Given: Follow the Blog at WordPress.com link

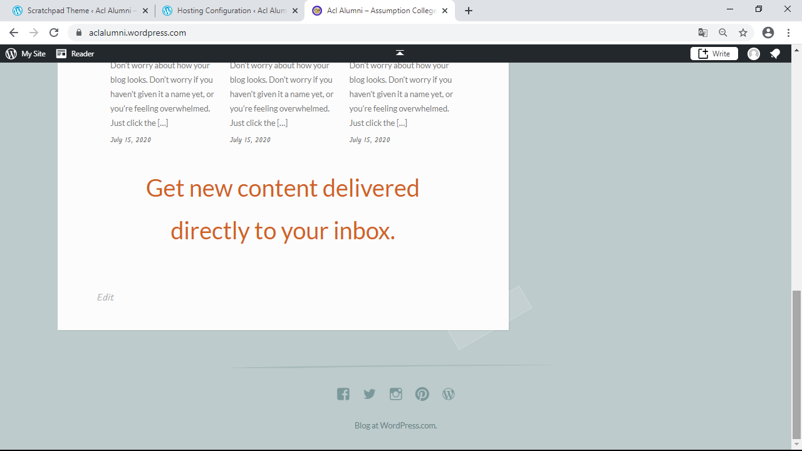Looking at the screenshot, I should (x=395, y=425).
